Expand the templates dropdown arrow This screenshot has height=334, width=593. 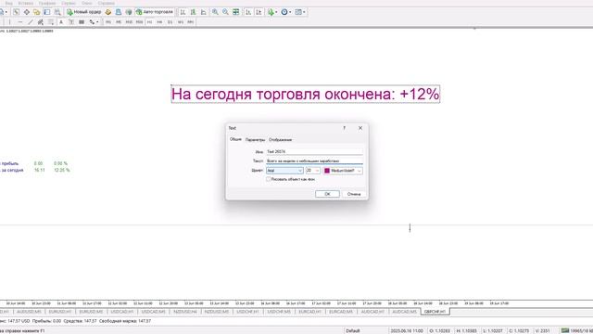(x=304, y=12)
